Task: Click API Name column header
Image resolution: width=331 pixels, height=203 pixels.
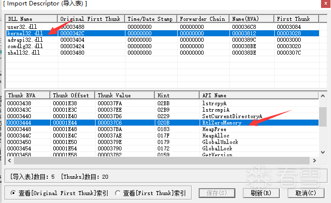Action: click(x=259, y=95)
